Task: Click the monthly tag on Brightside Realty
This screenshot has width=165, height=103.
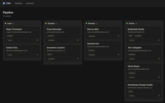Action: [138, 36]
